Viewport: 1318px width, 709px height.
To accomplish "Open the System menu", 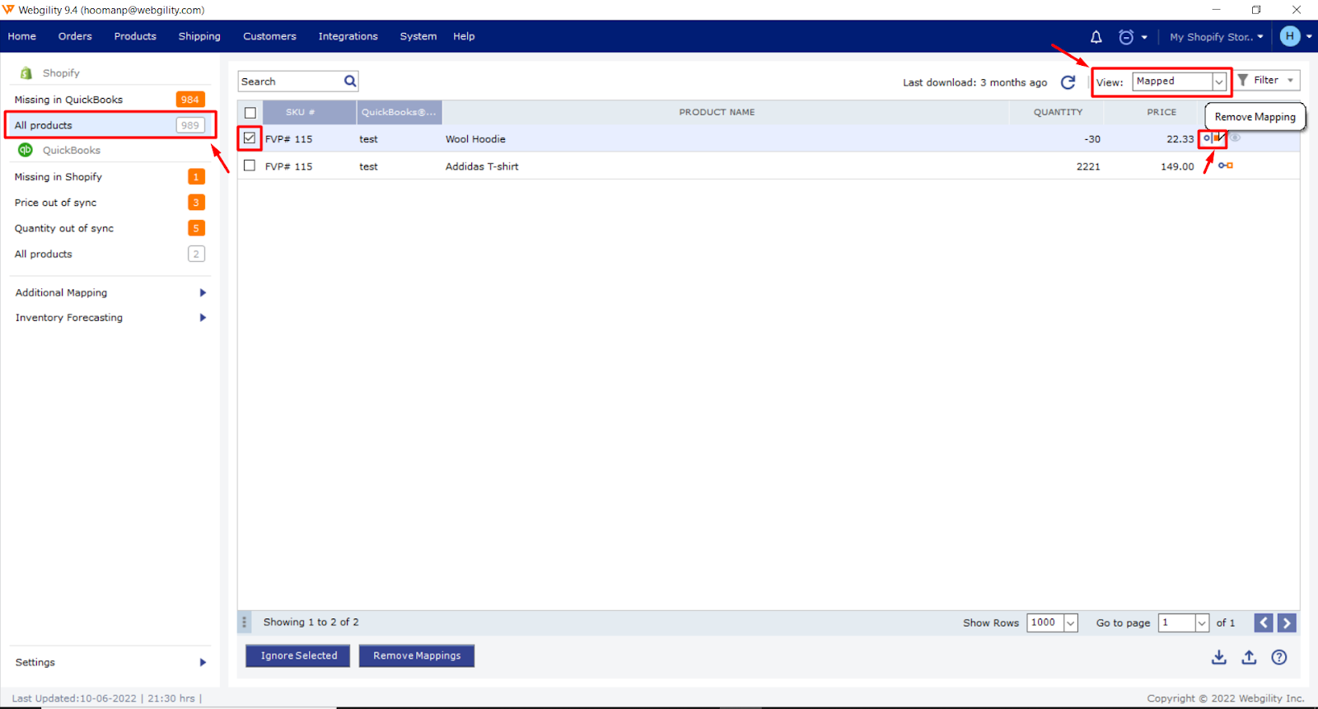I will coord(418,36).
